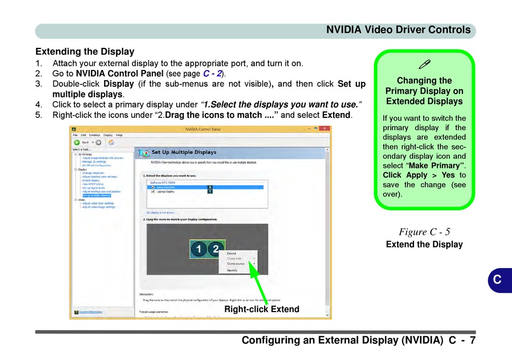Screen dimensions: 512x360
Task: Open Set PhysX Configuration
Action: pyautogui.click(x=96, y=165)
